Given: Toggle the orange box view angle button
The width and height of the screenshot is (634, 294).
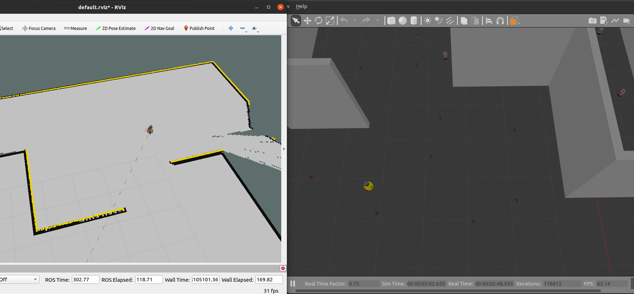Looking at the screenshot, I should point(514,21).
